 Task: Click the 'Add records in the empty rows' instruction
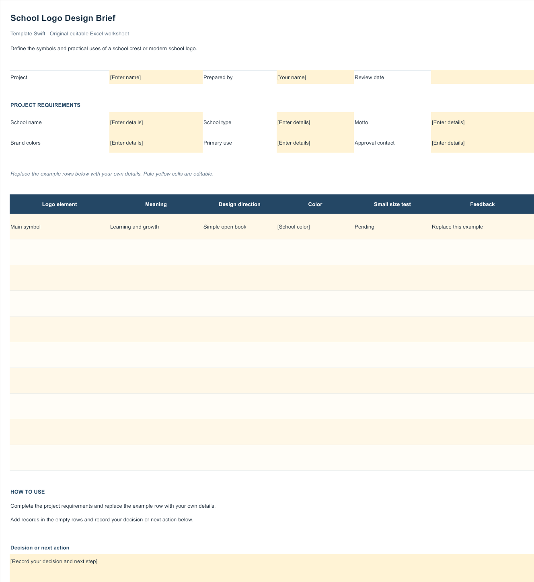[x=102, y=520]
